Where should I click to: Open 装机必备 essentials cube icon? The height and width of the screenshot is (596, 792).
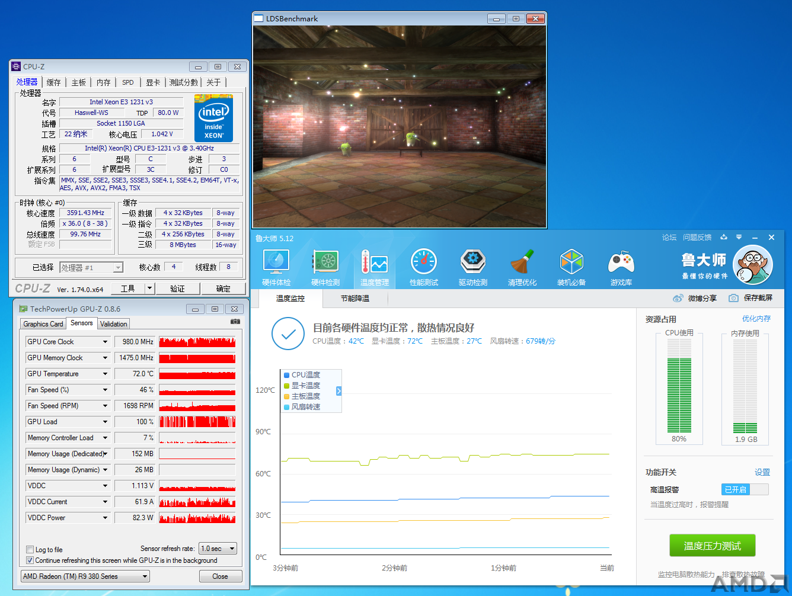tap(571, 268)
